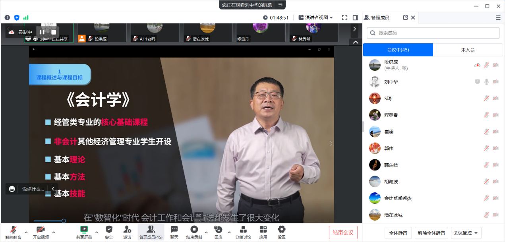Unmute 刘中华's microphone in member list
The height and width of the screenshot is (242, 505).
pos(486,82)
